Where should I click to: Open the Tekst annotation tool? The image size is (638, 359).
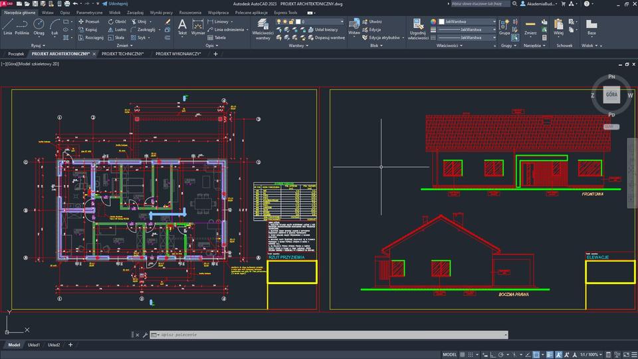pos(182,27)
